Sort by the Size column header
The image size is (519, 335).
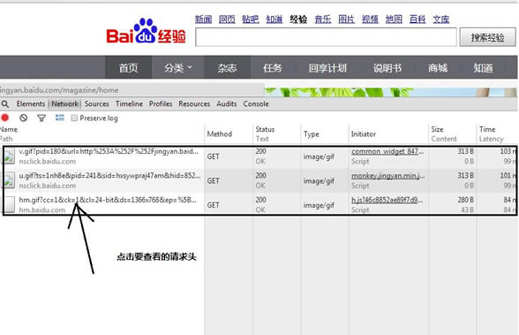[452, 133]
